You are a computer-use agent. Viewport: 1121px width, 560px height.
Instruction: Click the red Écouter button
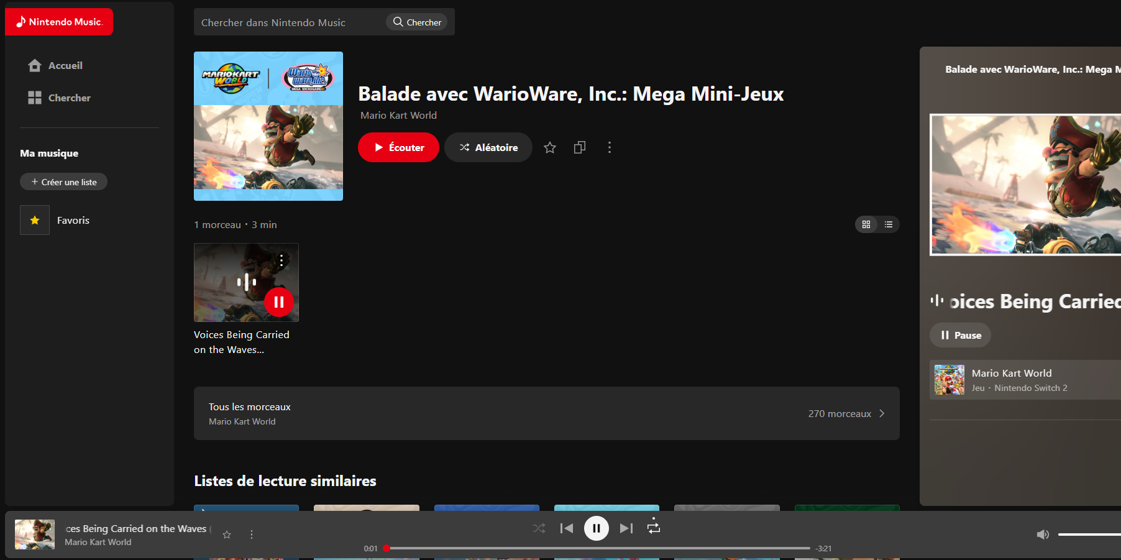point(398,147)
